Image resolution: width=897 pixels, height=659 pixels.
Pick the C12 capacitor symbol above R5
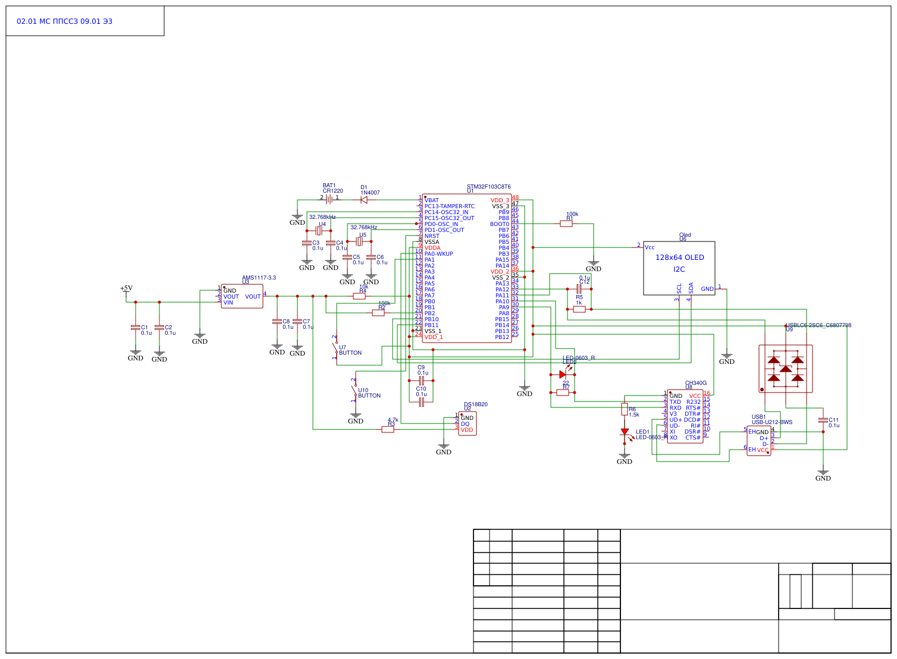578,289
